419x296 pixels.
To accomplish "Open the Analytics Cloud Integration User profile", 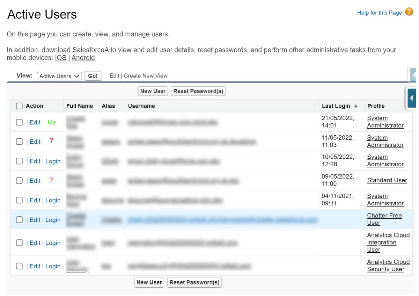I will point(388,243).
